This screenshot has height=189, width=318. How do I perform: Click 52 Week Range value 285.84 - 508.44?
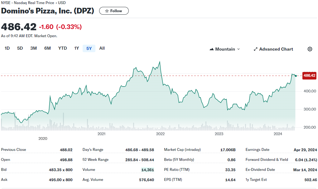140,160
